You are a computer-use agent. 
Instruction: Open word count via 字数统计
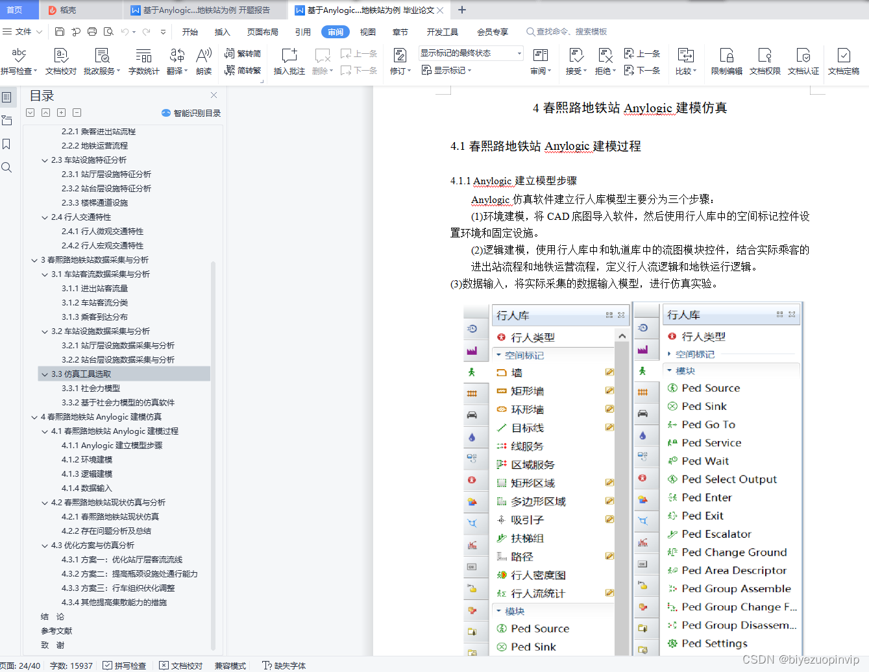(x=143, y=62)
